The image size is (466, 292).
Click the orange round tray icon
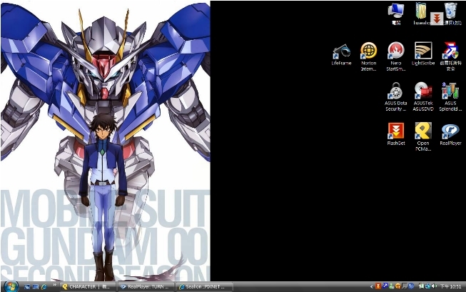point(398,286)
